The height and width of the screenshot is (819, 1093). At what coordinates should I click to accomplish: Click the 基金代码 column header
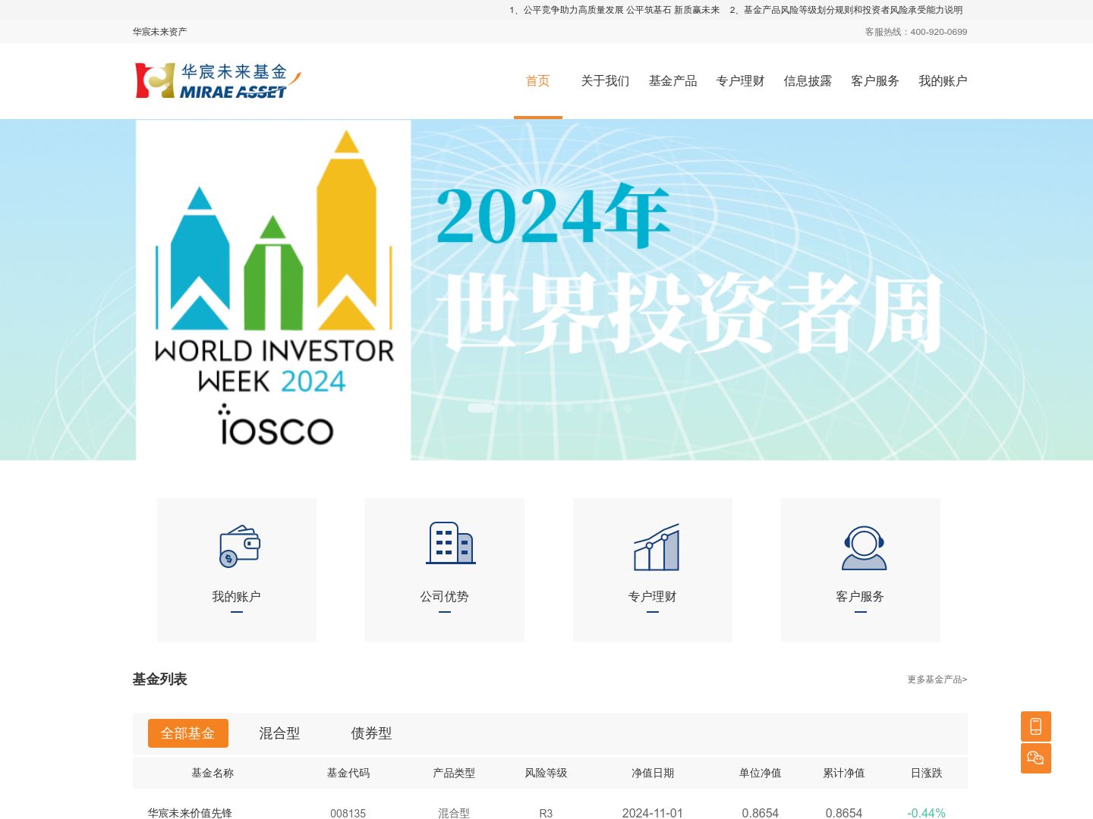pos(348,773)
